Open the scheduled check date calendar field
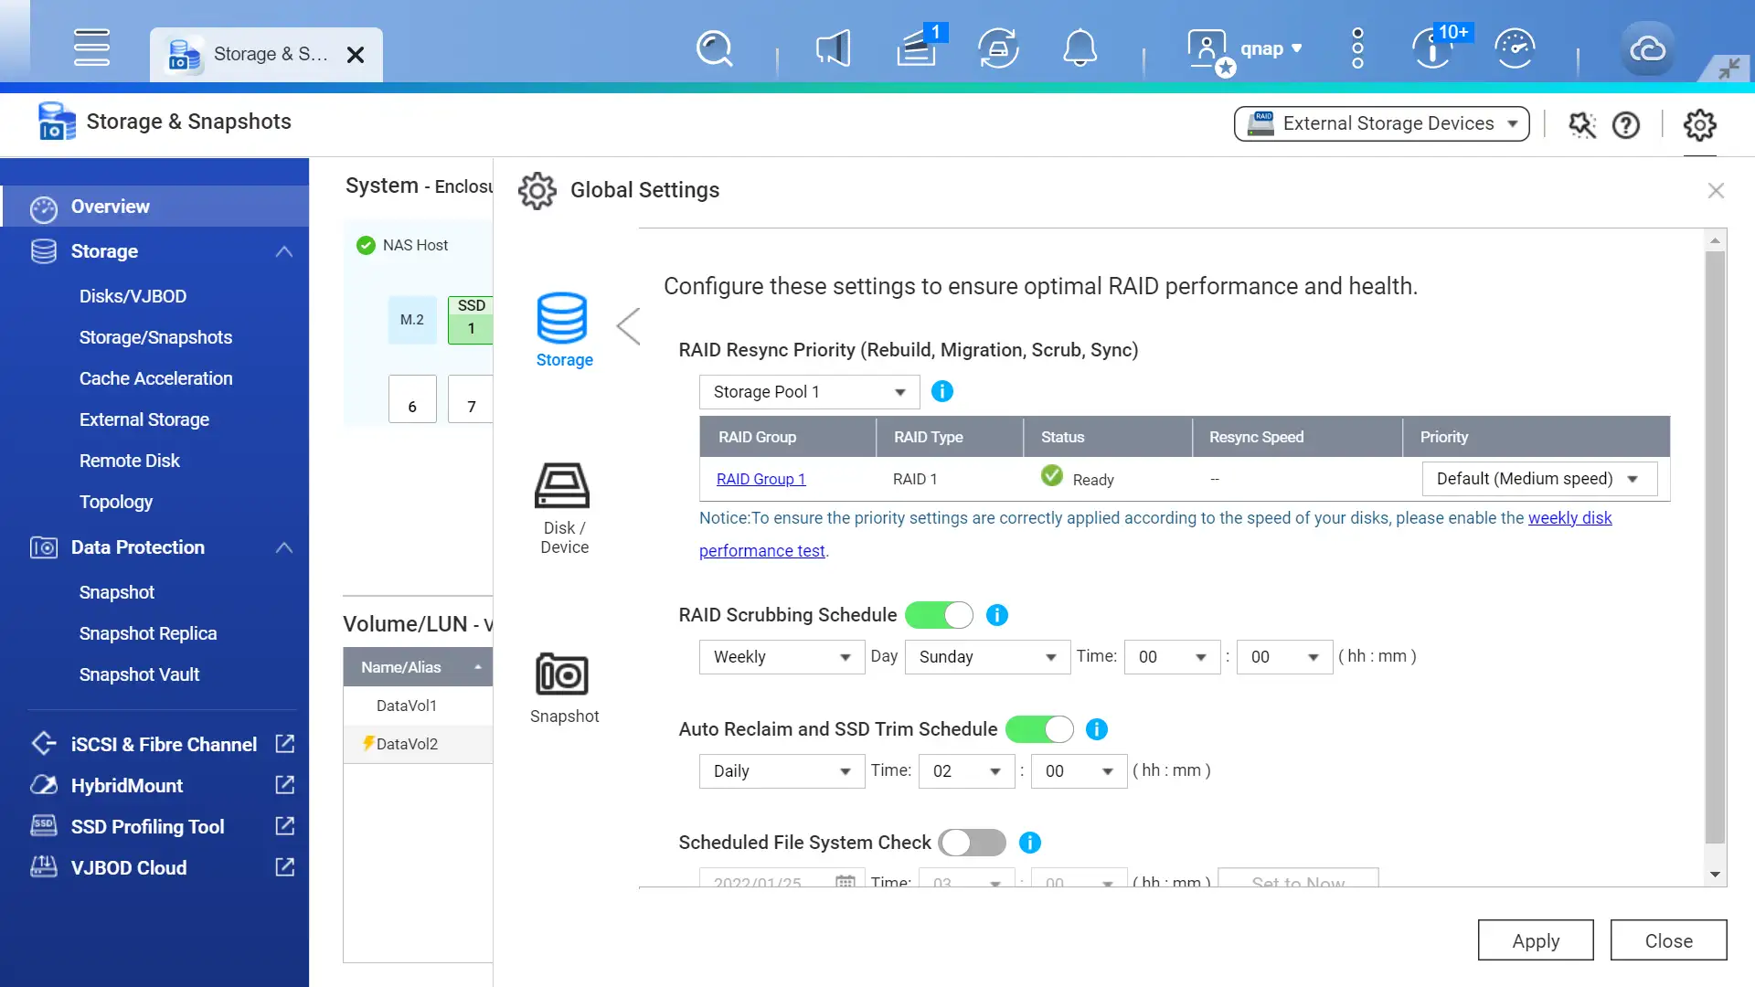This screenshot has height=987, width=1755. 845,879
